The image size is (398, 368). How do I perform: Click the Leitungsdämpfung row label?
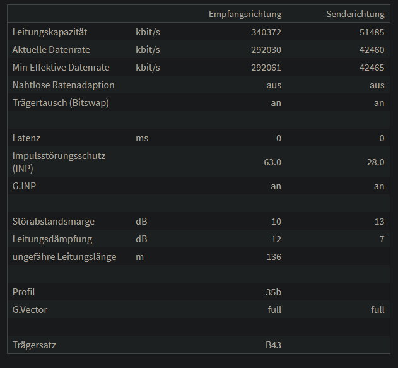pos(52,239)
